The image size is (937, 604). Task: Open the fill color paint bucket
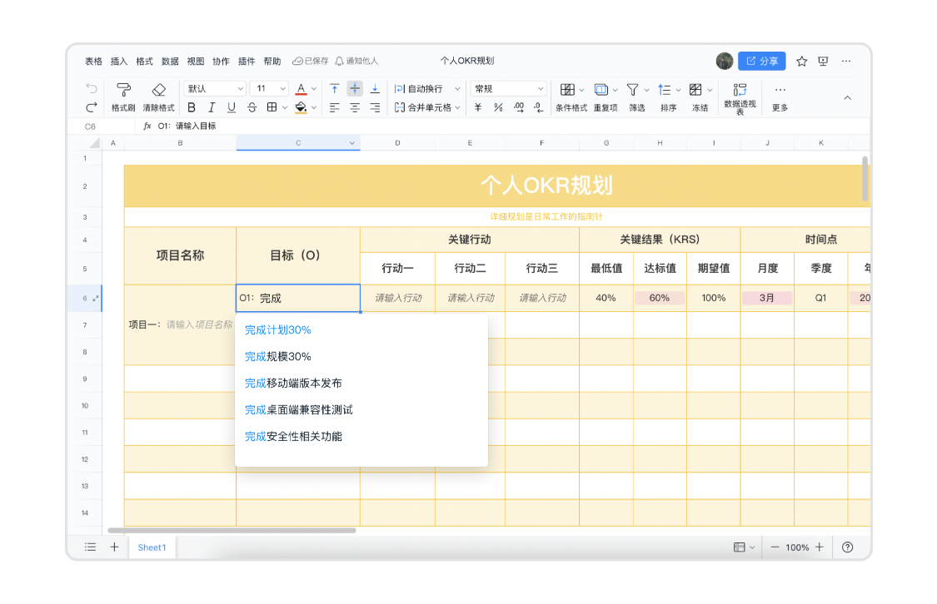click(x=301, y=107)
